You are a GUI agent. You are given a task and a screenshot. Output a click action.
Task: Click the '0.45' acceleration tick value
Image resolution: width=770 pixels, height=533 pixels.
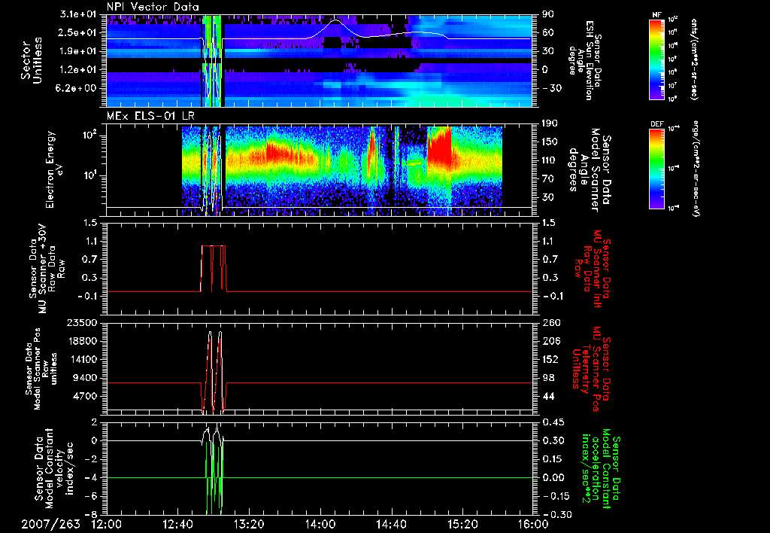[x=553, y=422]
